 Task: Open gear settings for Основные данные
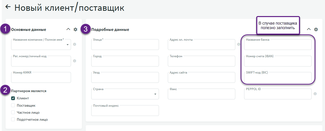75,29
